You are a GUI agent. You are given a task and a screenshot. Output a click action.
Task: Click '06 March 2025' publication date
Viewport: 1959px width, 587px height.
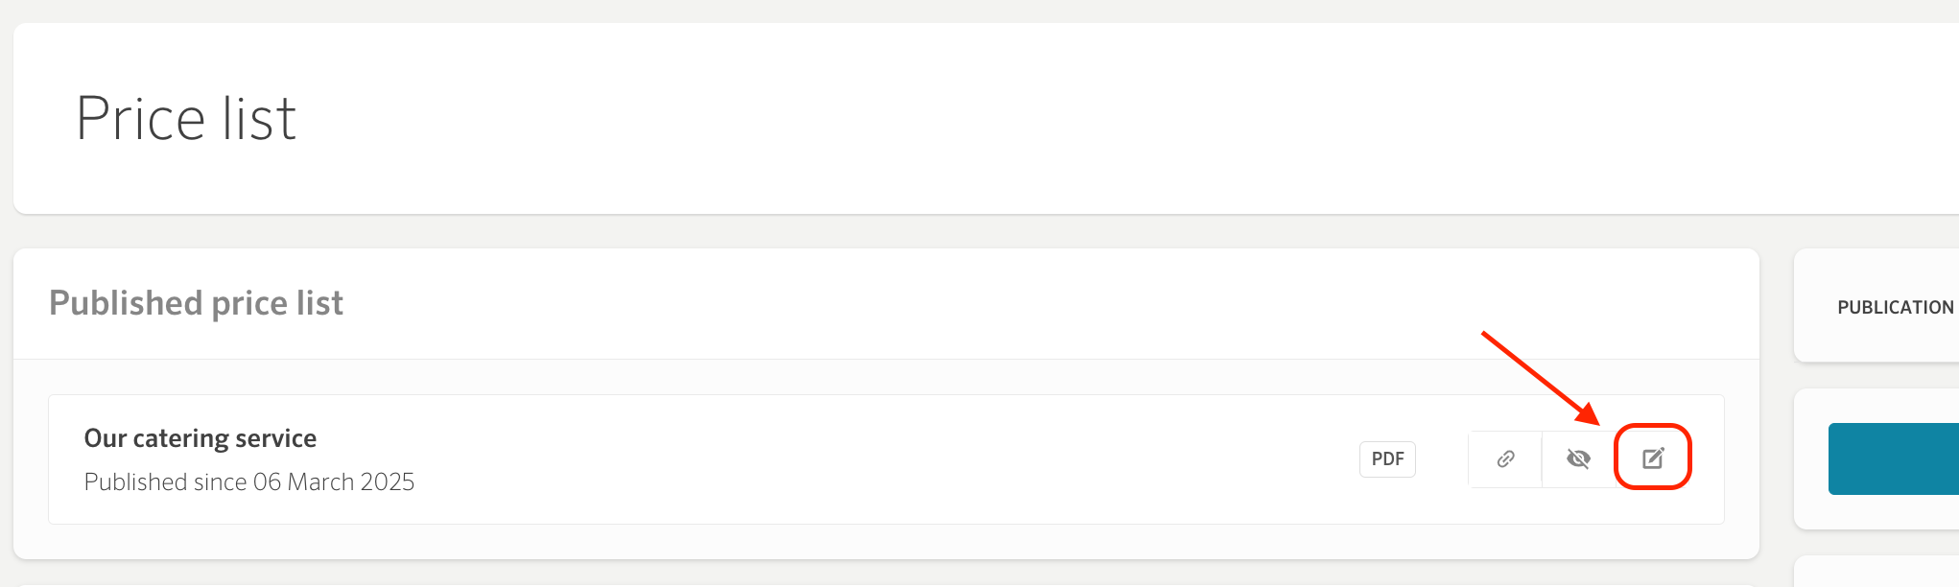pyautogui.click(x=334, y=481)
